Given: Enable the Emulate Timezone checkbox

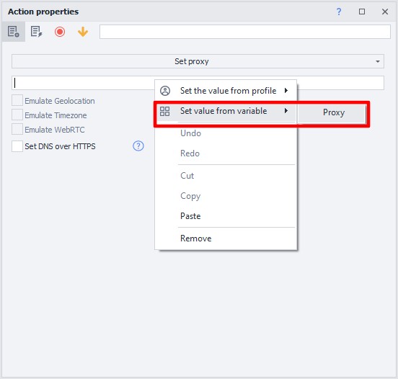Looking at the screenshot, I should [x=17, y=115].
